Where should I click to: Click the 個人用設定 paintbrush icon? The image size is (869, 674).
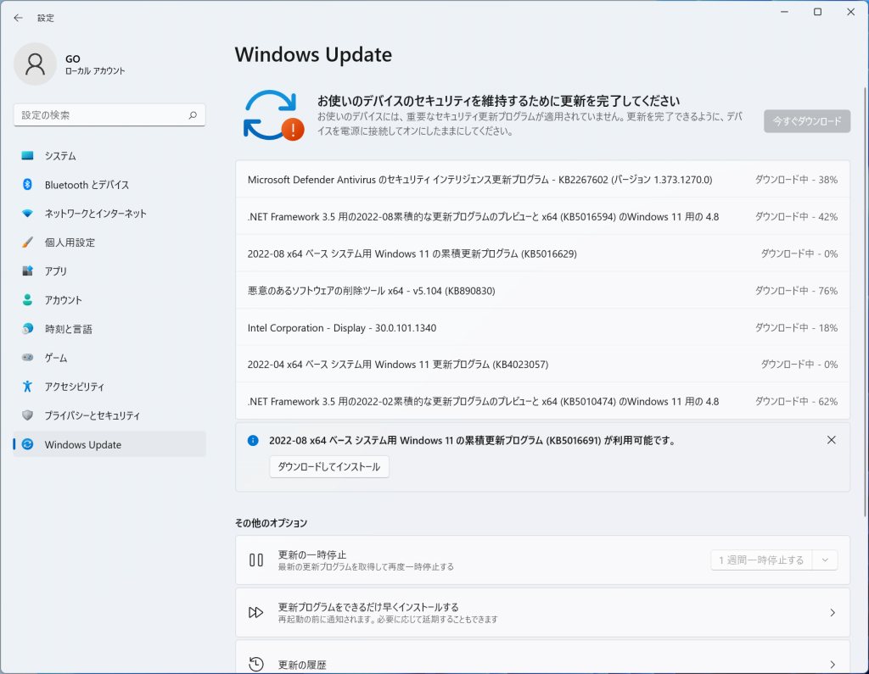[27, 242]
